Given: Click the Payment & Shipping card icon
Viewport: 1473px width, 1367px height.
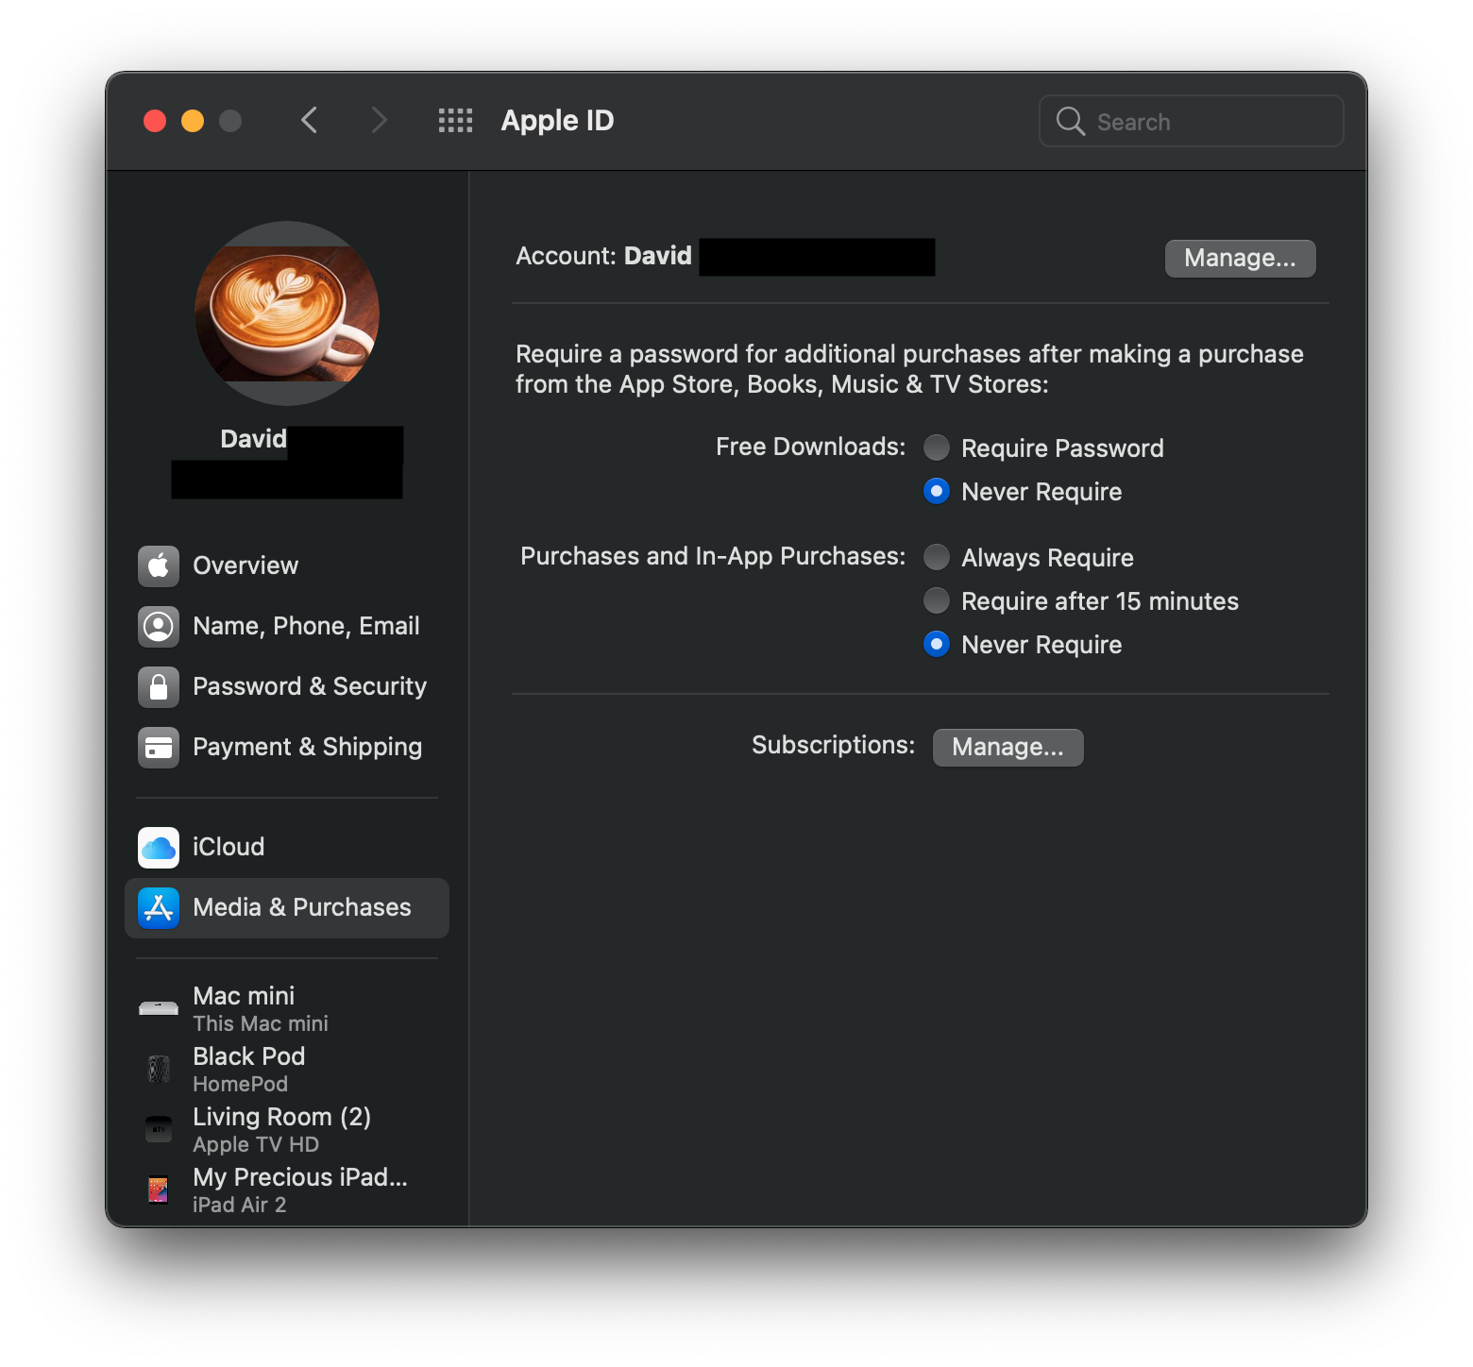Looking at the screenshot, I should click(159, 747).
